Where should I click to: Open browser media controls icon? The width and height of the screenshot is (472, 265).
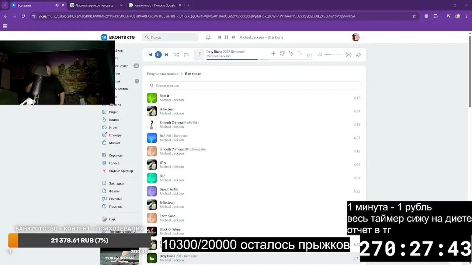tap(448, 16)
